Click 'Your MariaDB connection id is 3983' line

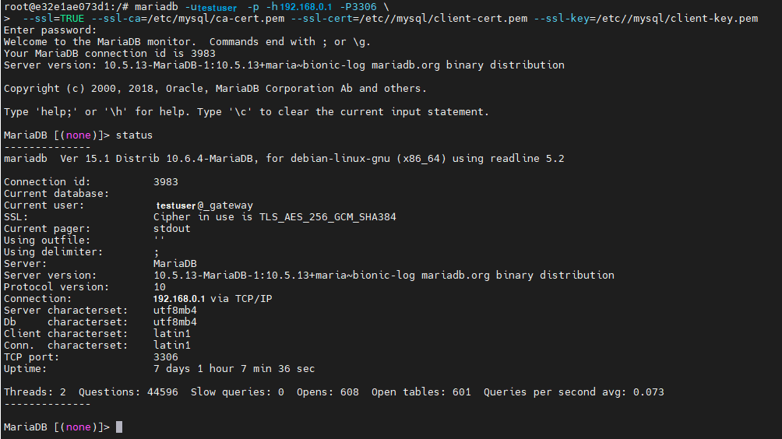click(x=110, y=53)
